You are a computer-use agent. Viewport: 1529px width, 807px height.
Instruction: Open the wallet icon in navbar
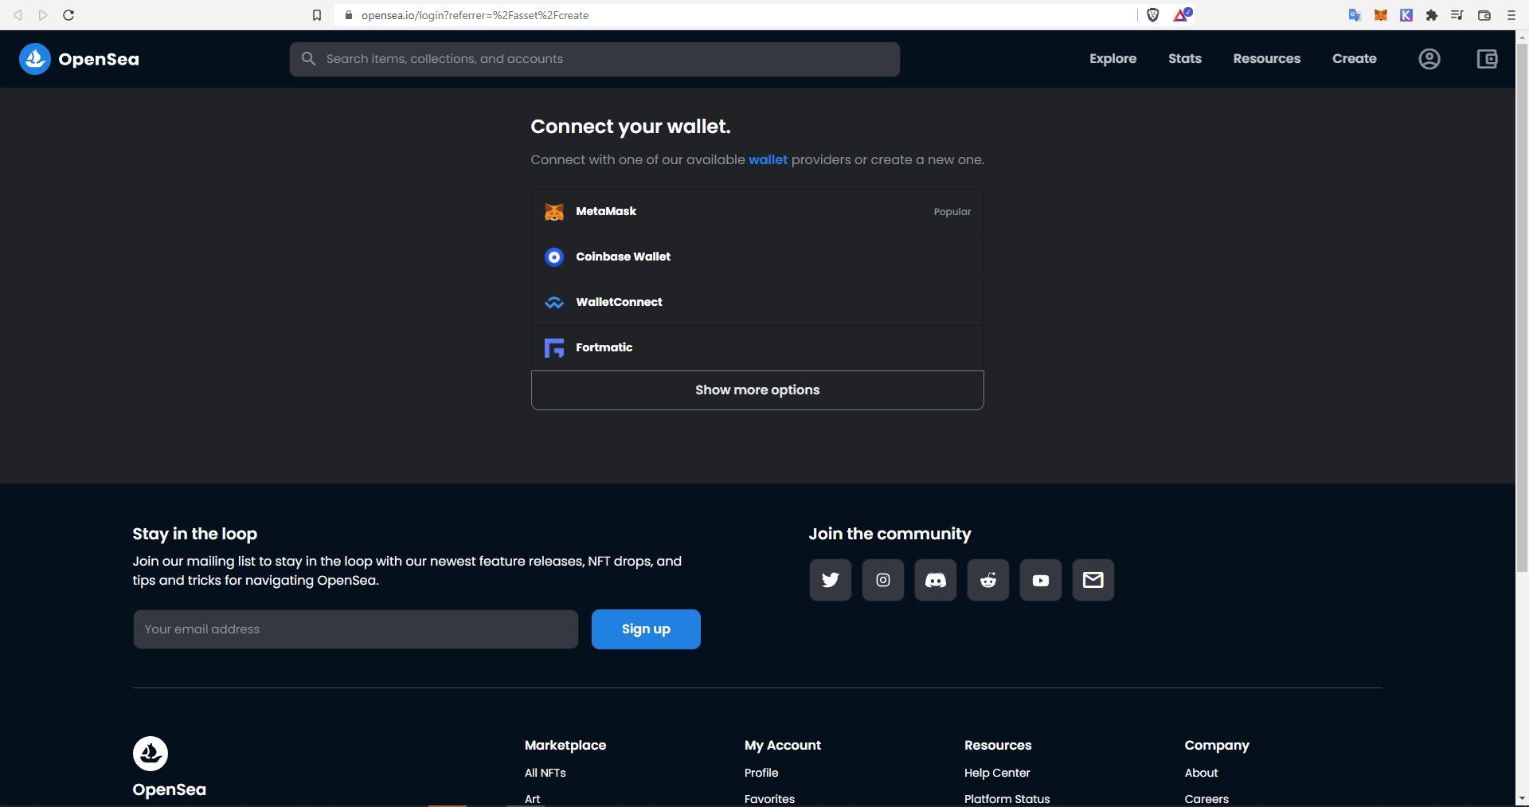[x=1487, y=59]
